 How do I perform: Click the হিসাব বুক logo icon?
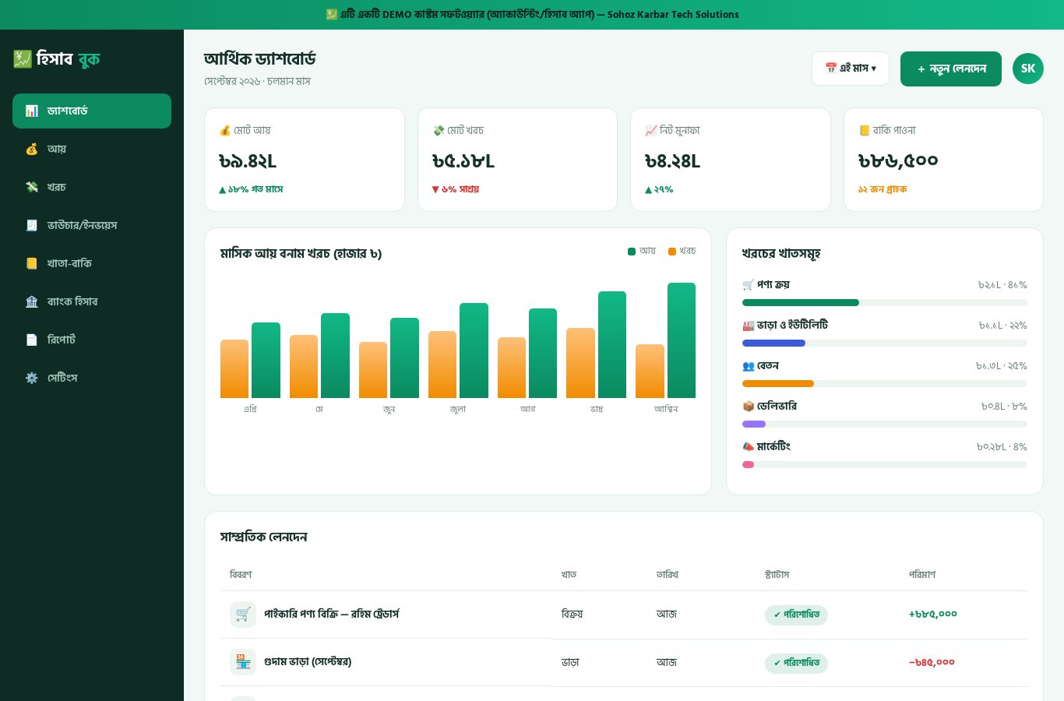coord(23,58)
